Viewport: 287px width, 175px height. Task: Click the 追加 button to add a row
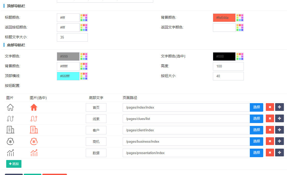(x=14, y=164)
